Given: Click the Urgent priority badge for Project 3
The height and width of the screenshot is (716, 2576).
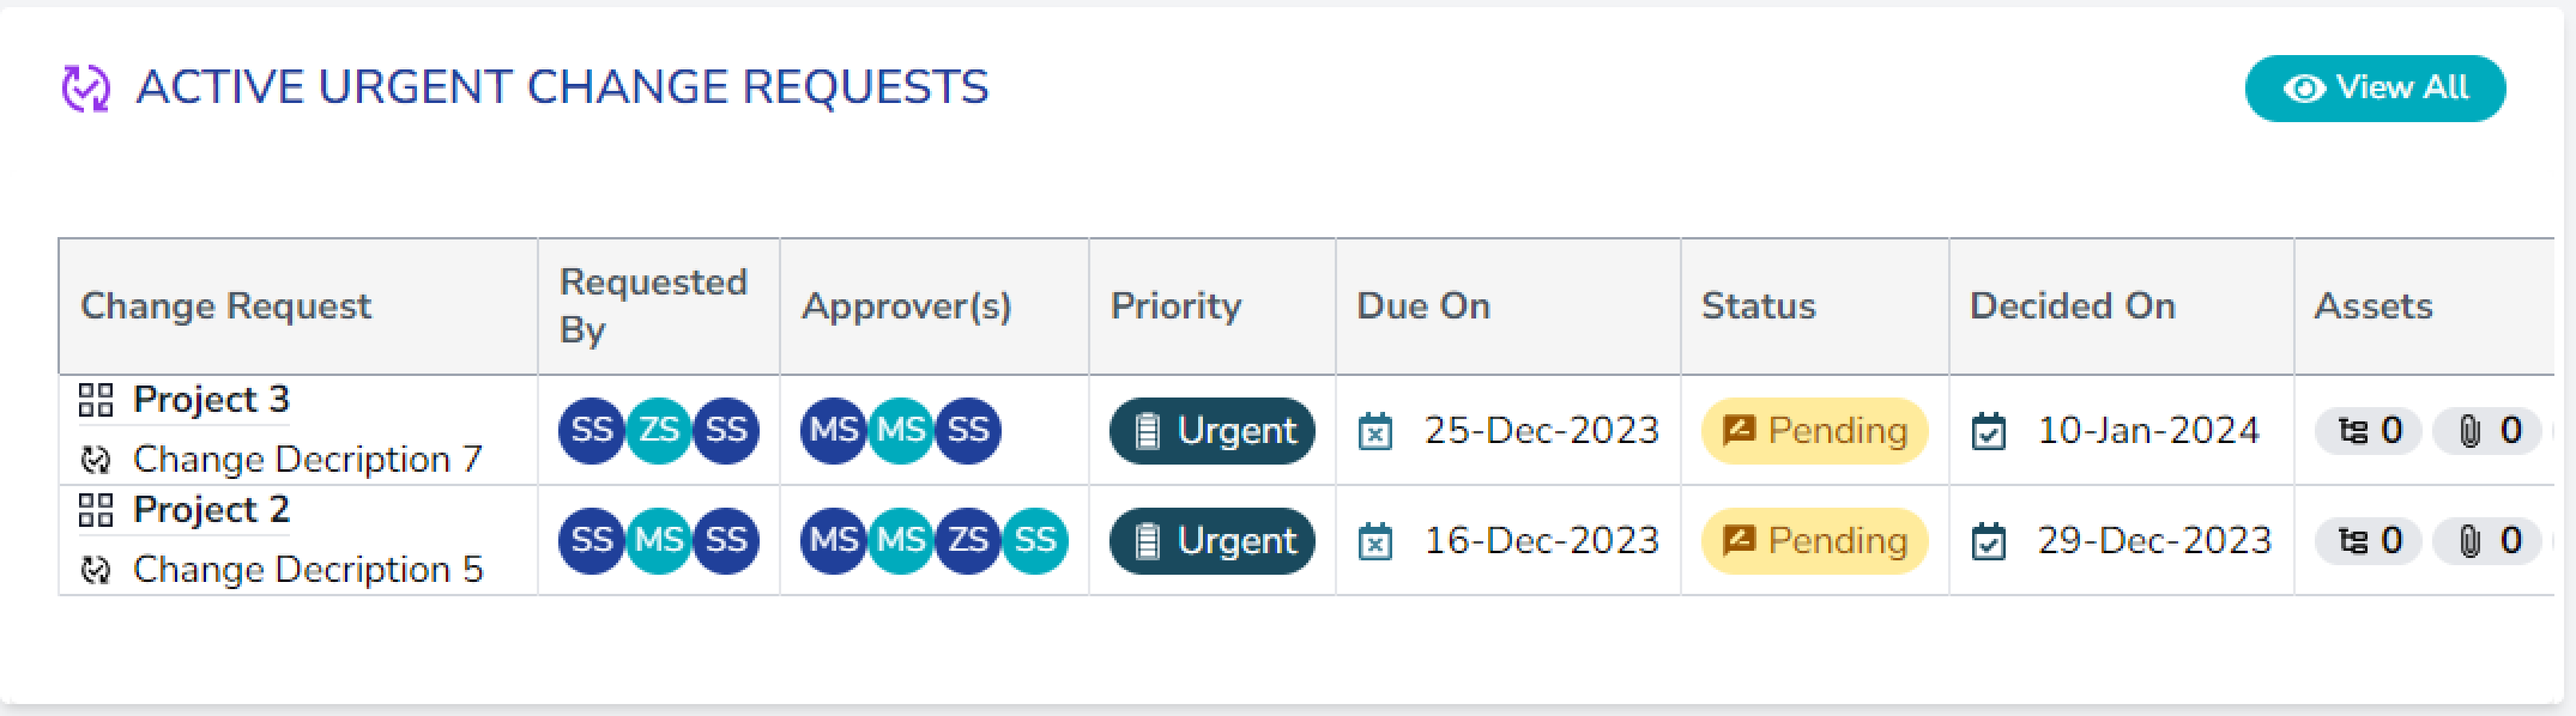Looking at the screenshot, I should 1212,431.
